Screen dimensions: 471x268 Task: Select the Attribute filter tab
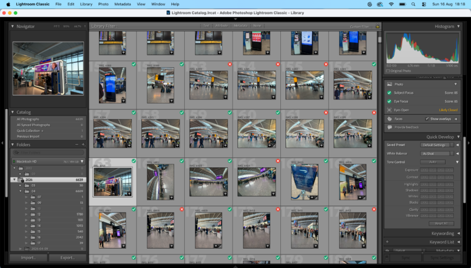point(221,26)
